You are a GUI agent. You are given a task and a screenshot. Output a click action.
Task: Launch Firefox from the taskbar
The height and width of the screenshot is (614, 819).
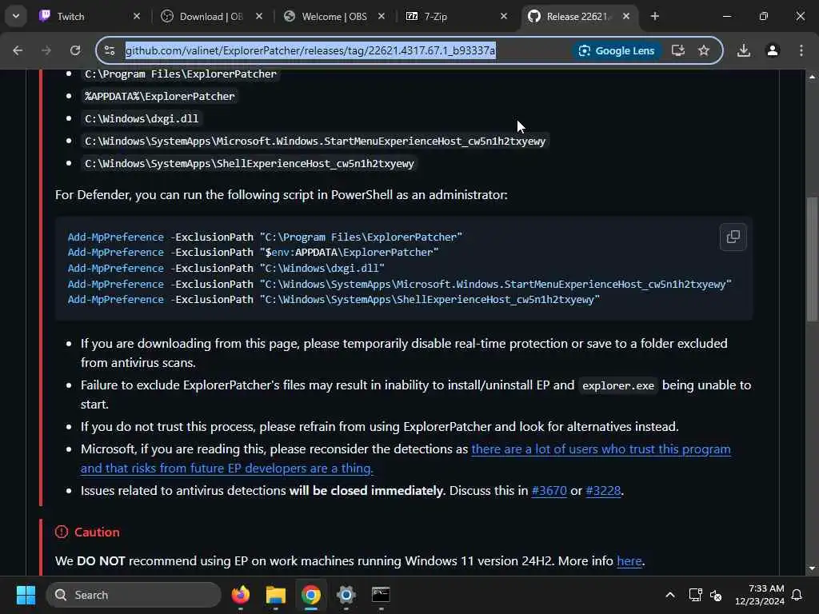coord(240,595)
